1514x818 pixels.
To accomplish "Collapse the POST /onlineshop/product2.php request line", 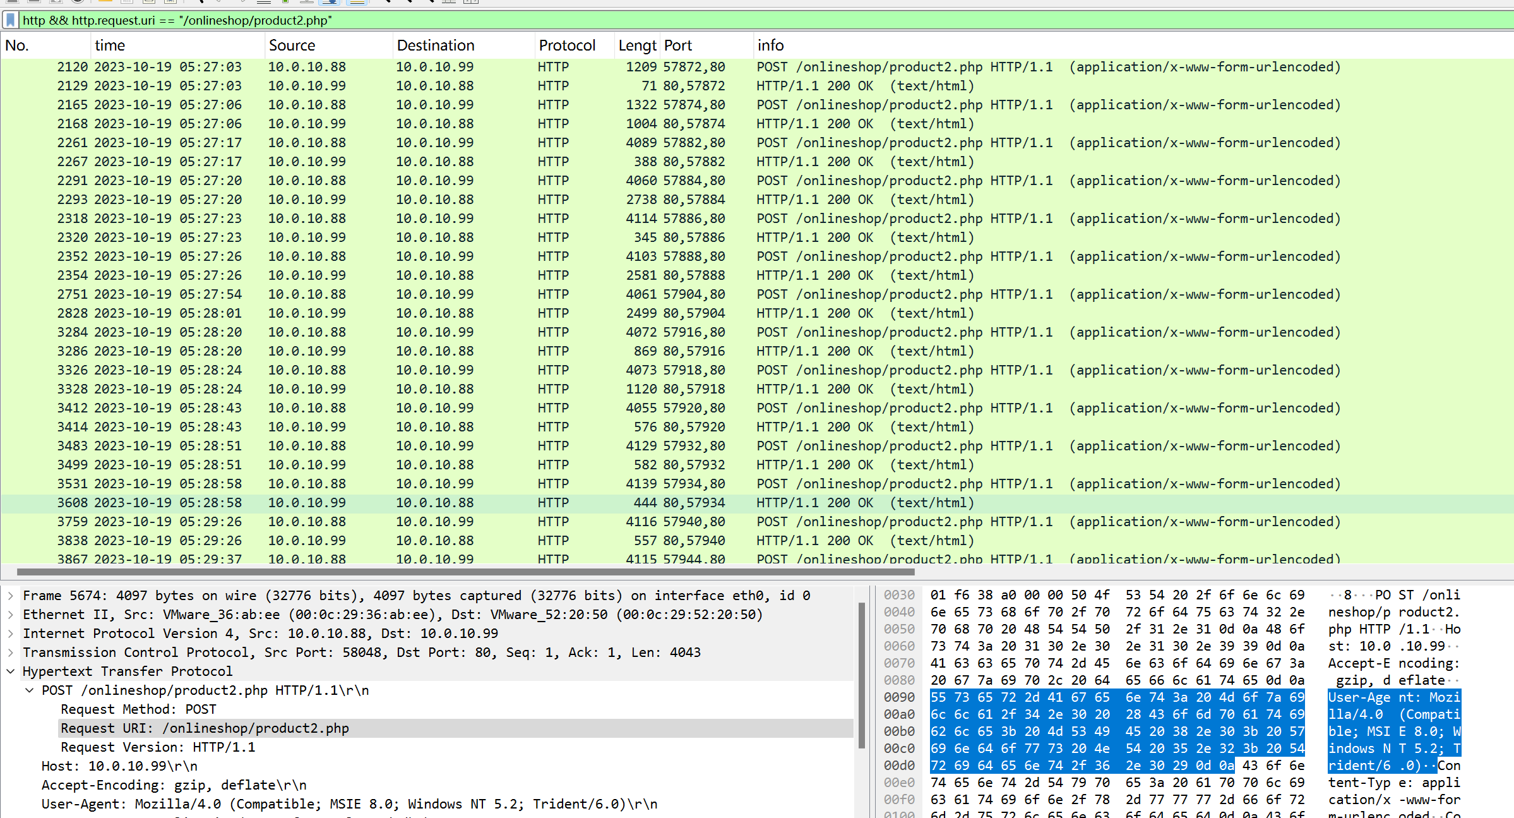I will click(30, 690).
